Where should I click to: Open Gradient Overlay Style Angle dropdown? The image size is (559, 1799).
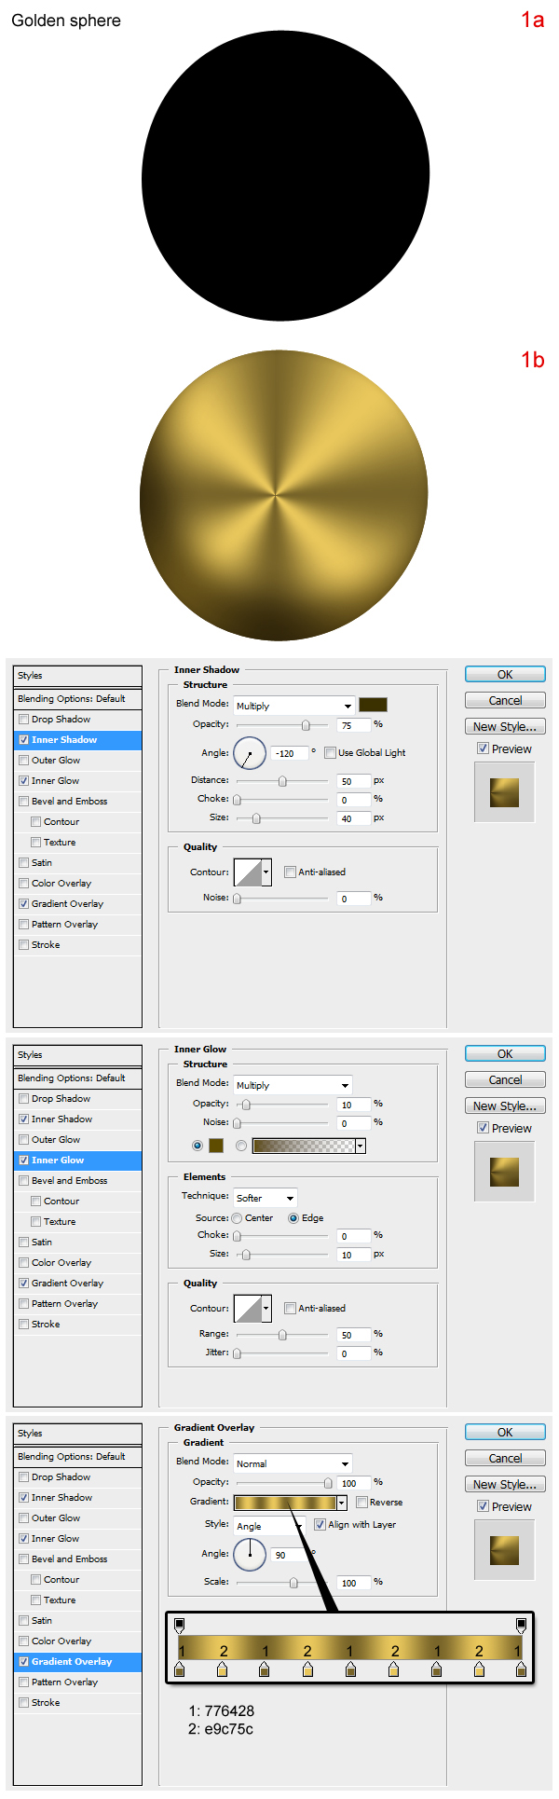click(x=269, y=1526)
